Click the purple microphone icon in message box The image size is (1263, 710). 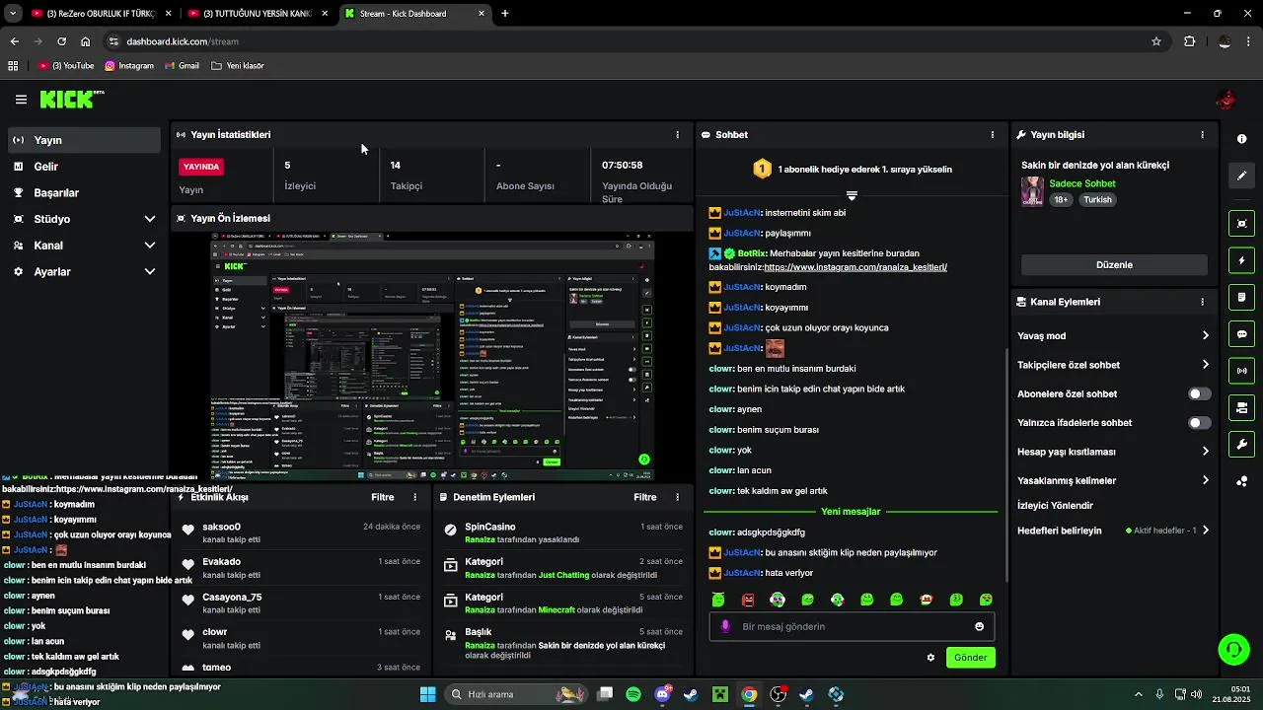tap(726, 626)
